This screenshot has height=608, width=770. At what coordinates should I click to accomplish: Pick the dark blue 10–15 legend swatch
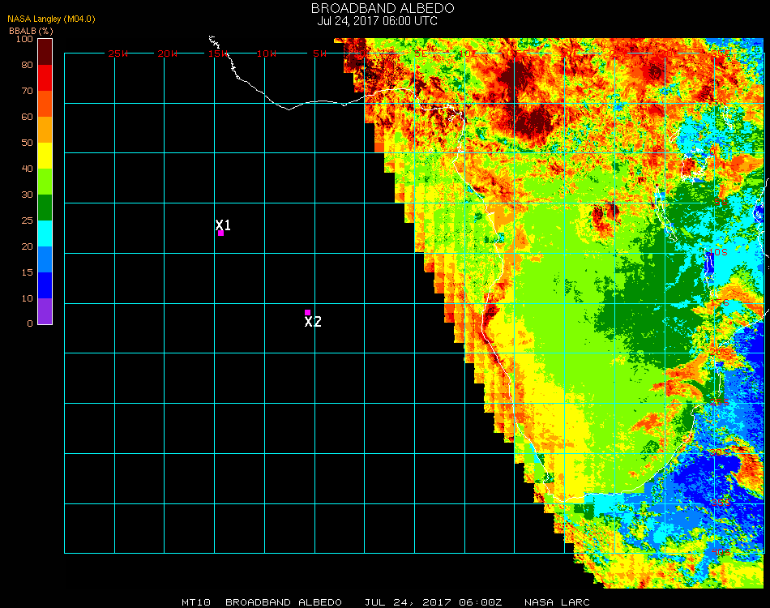[x=45, y=285]
